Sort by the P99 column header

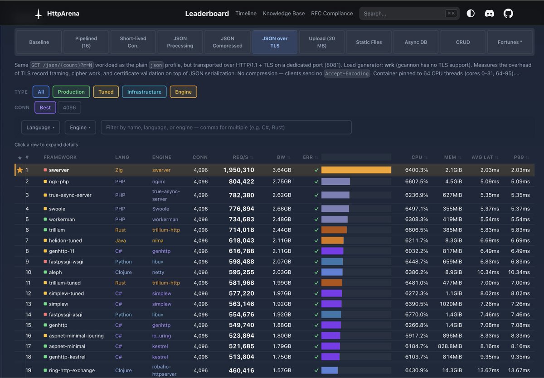(x=522, y=158)
